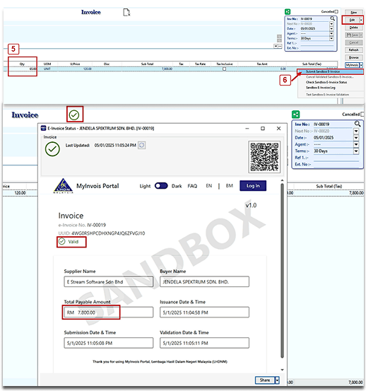Click the New button
The height and width of the screenshot is (391, 366).
pos(353,12)
